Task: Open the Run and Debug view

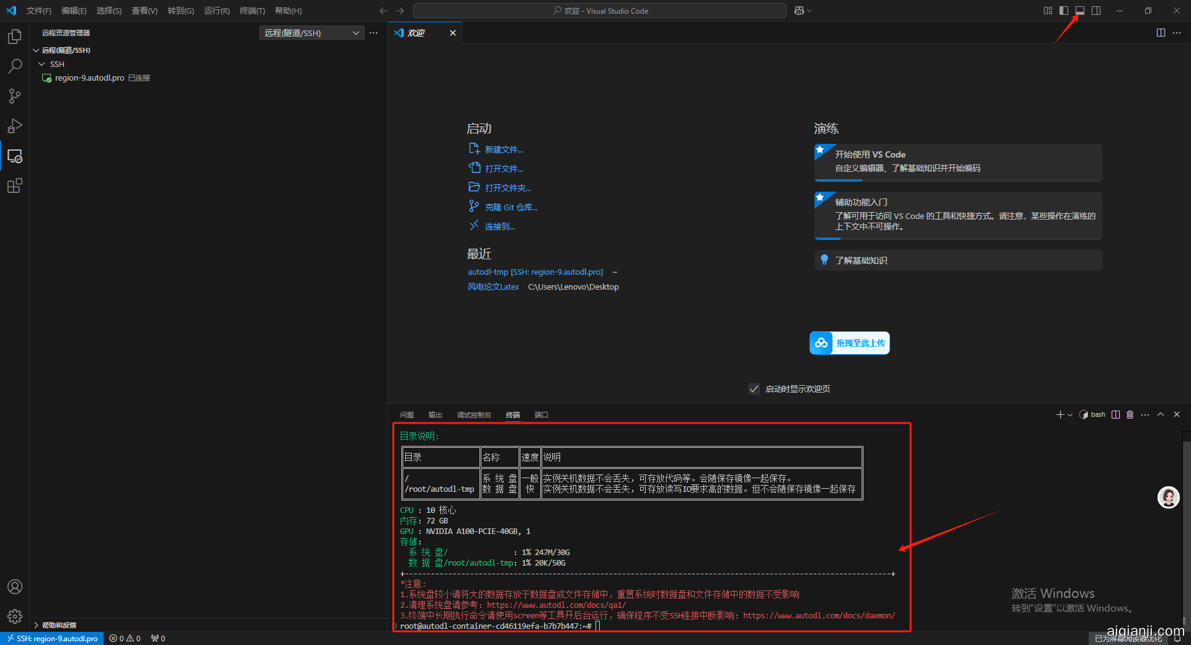Action: 15,126
